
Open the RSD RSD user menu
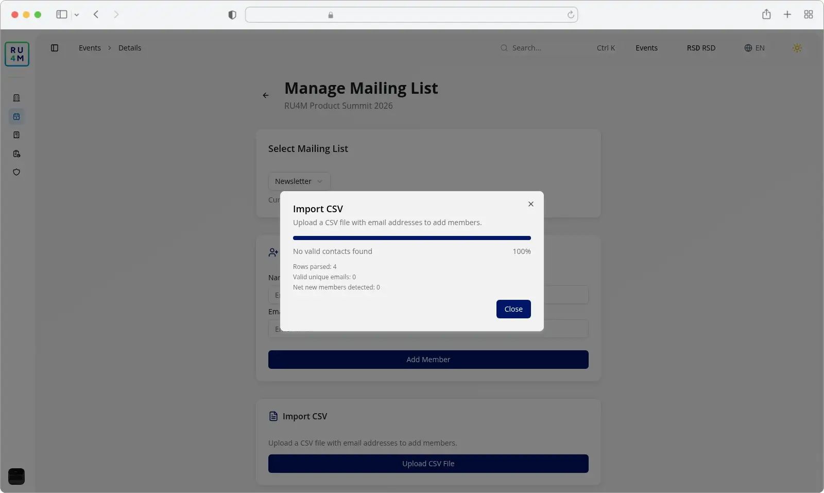pyautogui.click(x=701, y=48)
